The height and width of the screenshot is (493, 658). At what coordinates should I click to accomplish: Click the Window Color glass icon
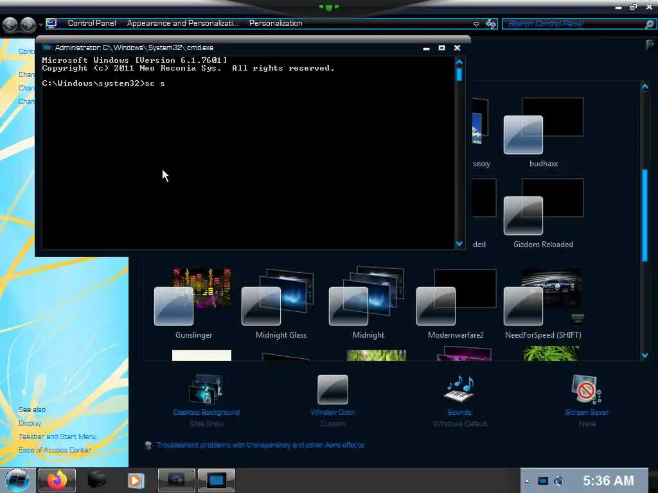coord(333,390)
